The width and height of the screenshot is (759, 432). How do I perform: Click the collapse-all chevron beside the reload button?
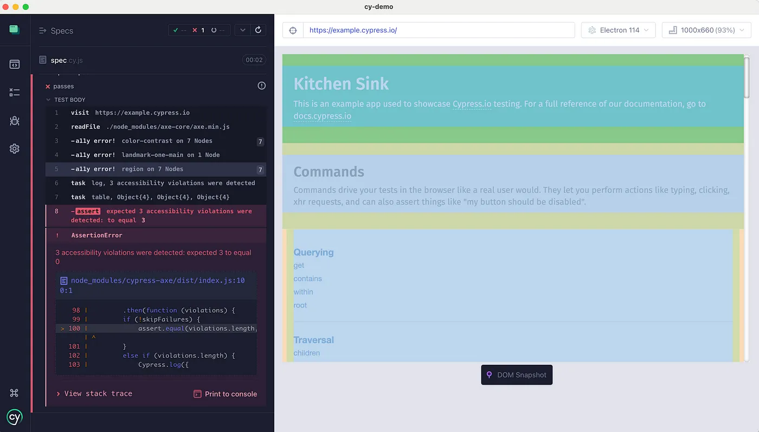242,30
